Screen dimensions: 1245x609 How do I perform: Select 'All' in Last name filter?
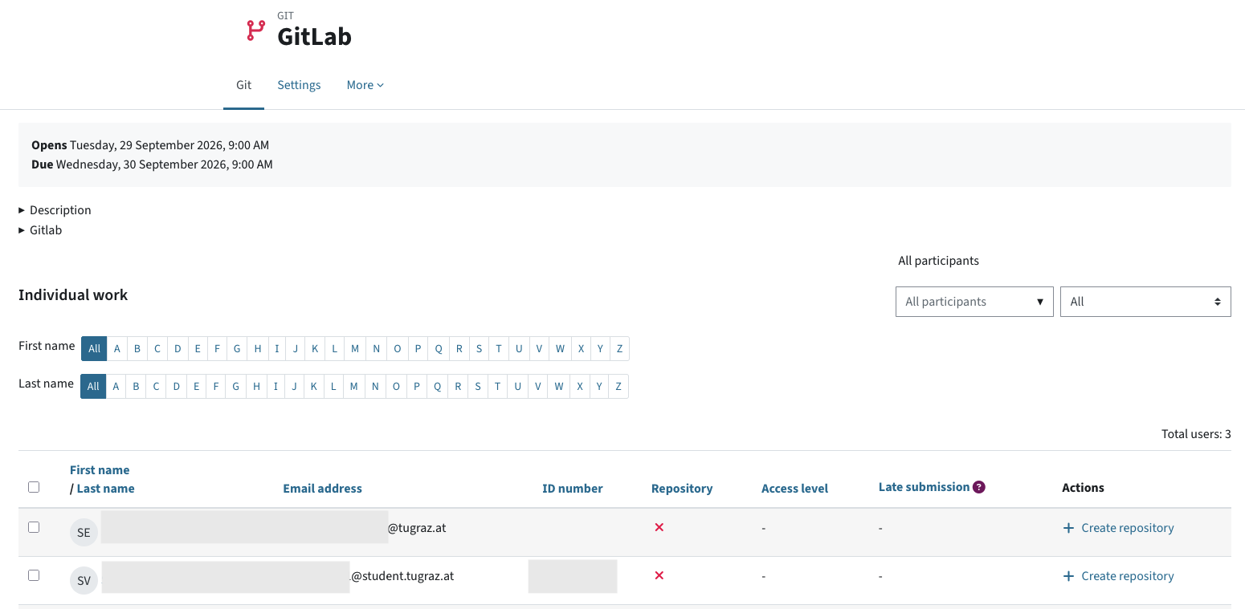(x=93, y=386)
